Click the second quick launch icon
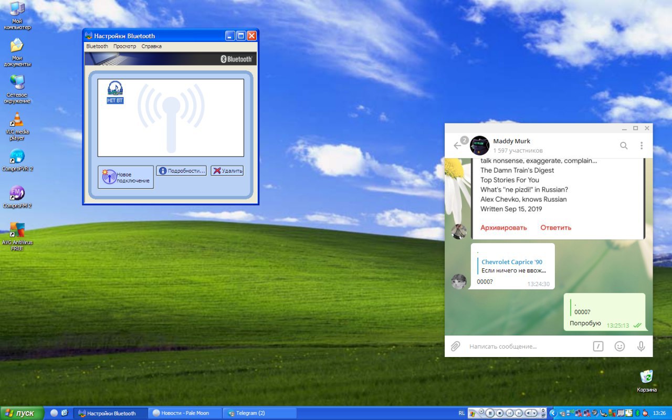Screen dimensions: 672x420 coord(65,413)
